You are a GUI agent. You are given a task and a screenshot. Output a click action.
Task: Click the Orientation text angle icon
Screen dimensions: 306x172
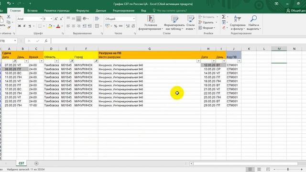[85, 19]
